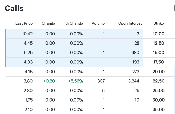Click last price 4.45
The image size is (175, 114).
[x=28, y=43]
